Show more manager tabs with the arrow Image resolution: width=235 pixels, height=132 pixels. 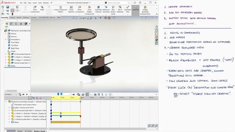tap(29, 23)
